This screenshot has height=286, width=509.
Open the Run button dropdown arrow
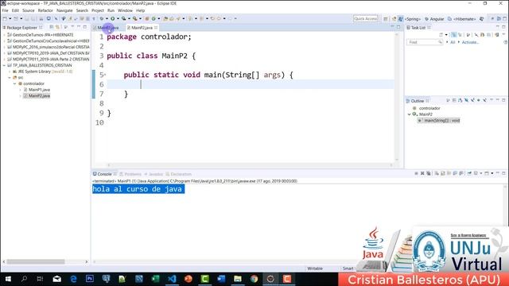(118, 18)
